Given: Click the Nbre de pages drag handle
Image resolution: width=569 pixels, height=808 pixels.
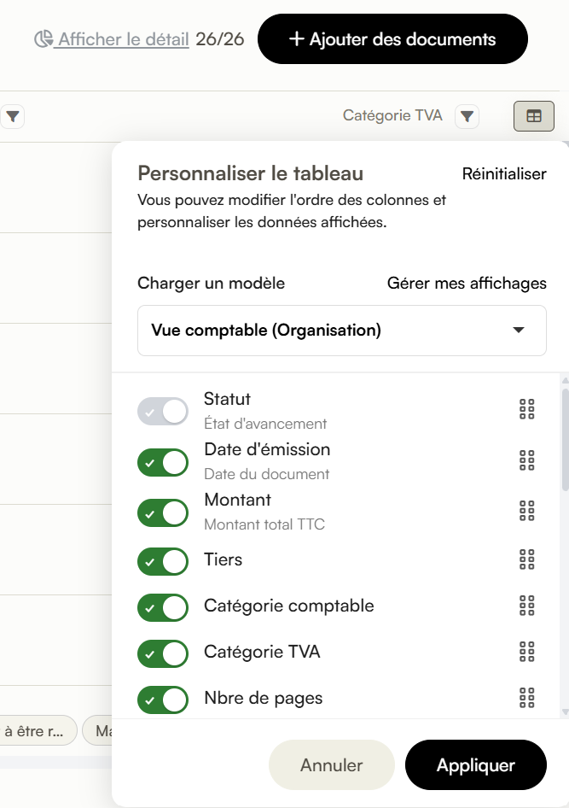Looking at the screenshot, I should tap(526, 698).
